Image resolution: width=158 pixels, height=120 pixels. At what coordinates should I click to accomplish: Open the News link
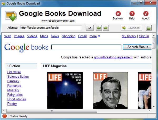coord(55,36)
